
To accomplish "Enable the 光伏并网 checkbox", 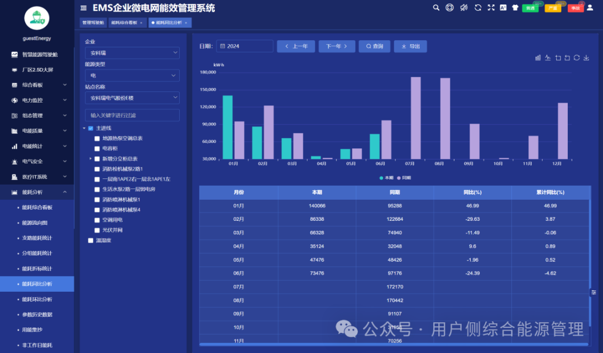I will (97, 230).
